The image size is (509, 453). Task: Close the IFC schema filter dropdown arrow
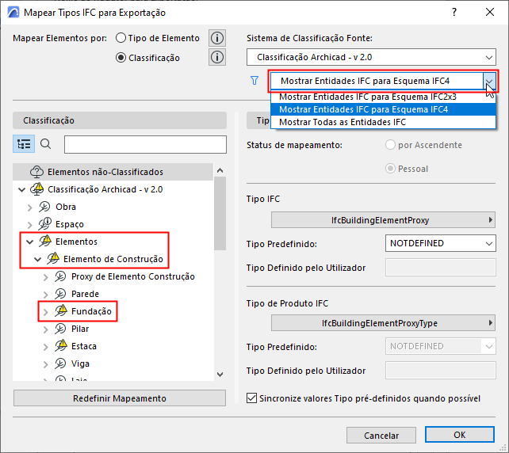(489, 81)
